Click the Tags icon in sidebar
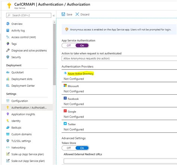This screenshot has height=165, width=177. coord(8,44)
